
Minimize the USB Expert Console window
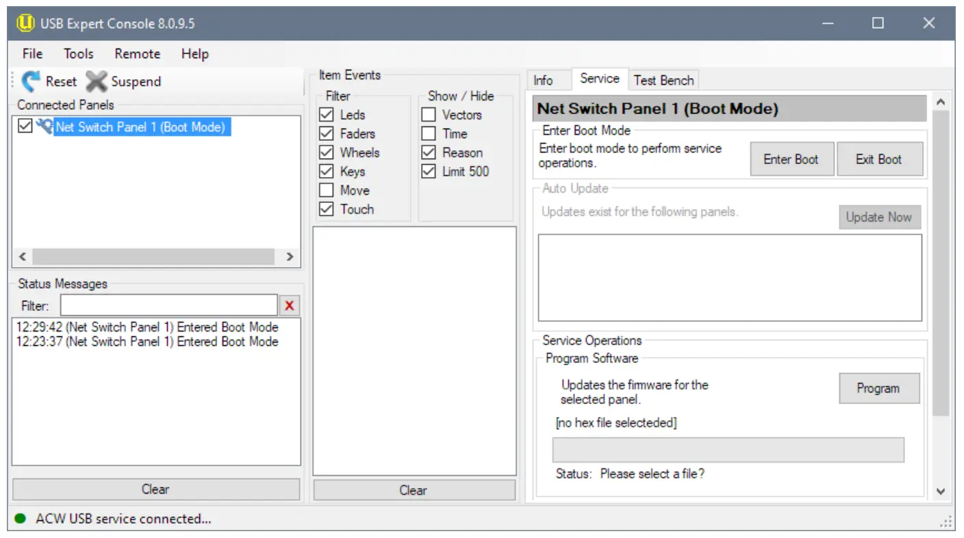828,23
